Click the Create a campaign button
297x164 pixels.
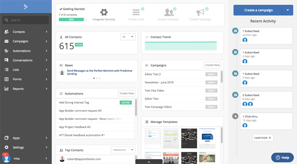[x=258, y=10]
